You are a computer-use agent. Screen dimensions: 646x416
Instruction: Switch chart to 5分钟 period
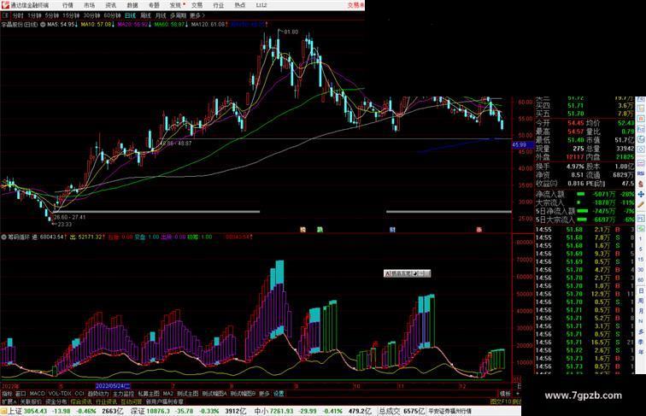tap(52, 15)
